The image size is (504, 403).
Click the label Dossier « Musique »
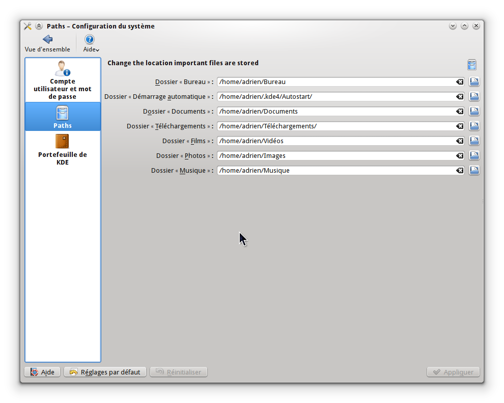click(x=182, y=171)
